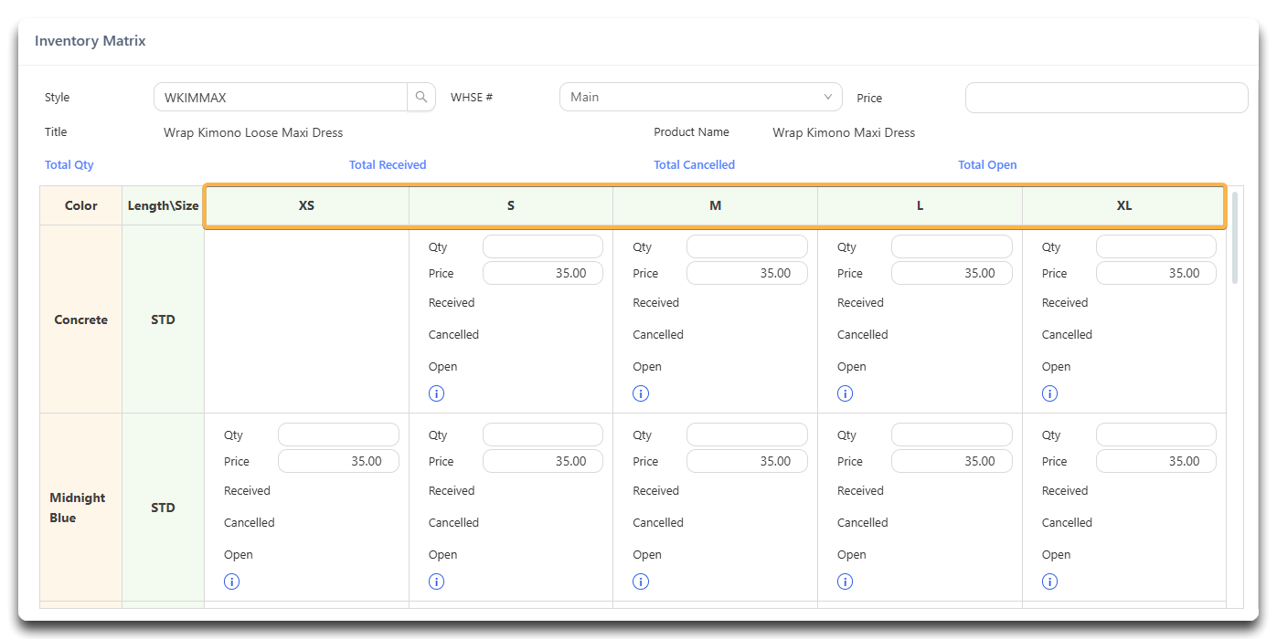The image size is (1277, 639).
Task: Focus the top Price input field
Action: click(1106, 98)
